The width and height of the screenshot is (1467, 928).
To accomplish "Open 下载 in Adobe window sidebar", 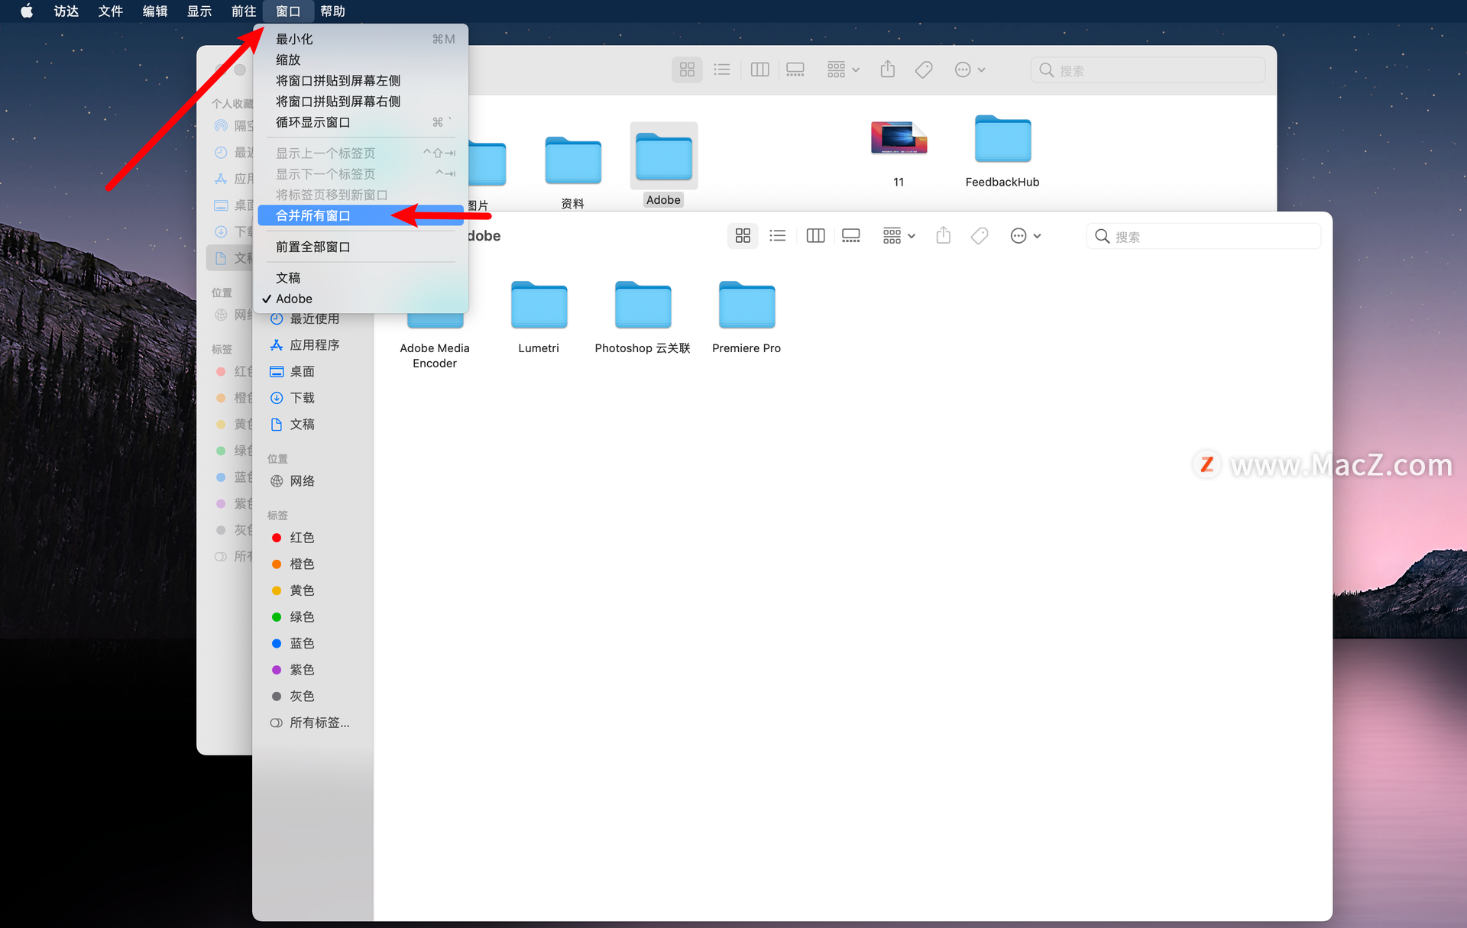I will coord(313,398).
